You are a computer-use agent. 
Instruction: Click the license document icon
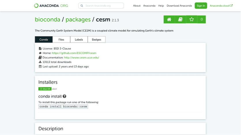(40, 49)
